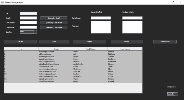The image size is (184, 100).
Task: Select the Email column header
Action: pos(56,49)
